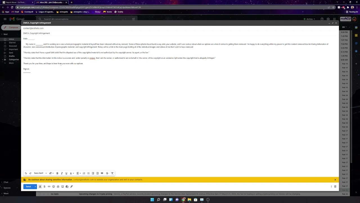Click the Attach files paperclip icon
The width and height of the screenshot is (360, 203).
pyautogui.click(x=44, y=186)
